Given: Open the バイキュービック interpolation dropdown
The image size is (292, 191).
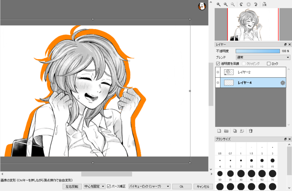Looking at the screenshot, I should 149,186.
